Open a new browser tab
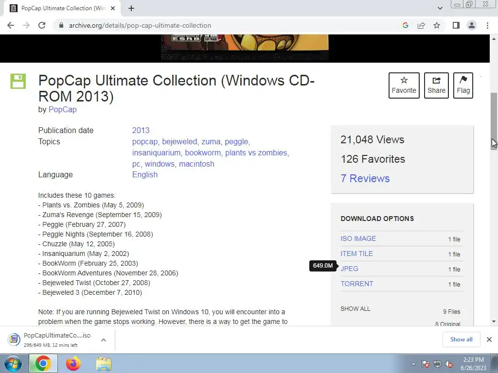The image size is (498, 373). (x=131, y=8)
